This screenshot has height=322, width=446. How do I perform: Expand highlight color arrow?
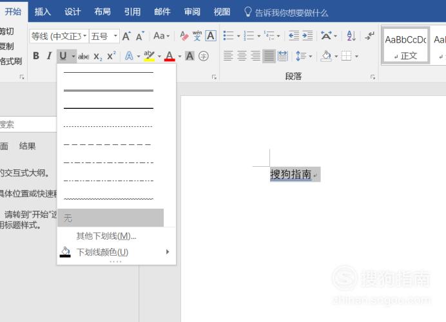159,56
